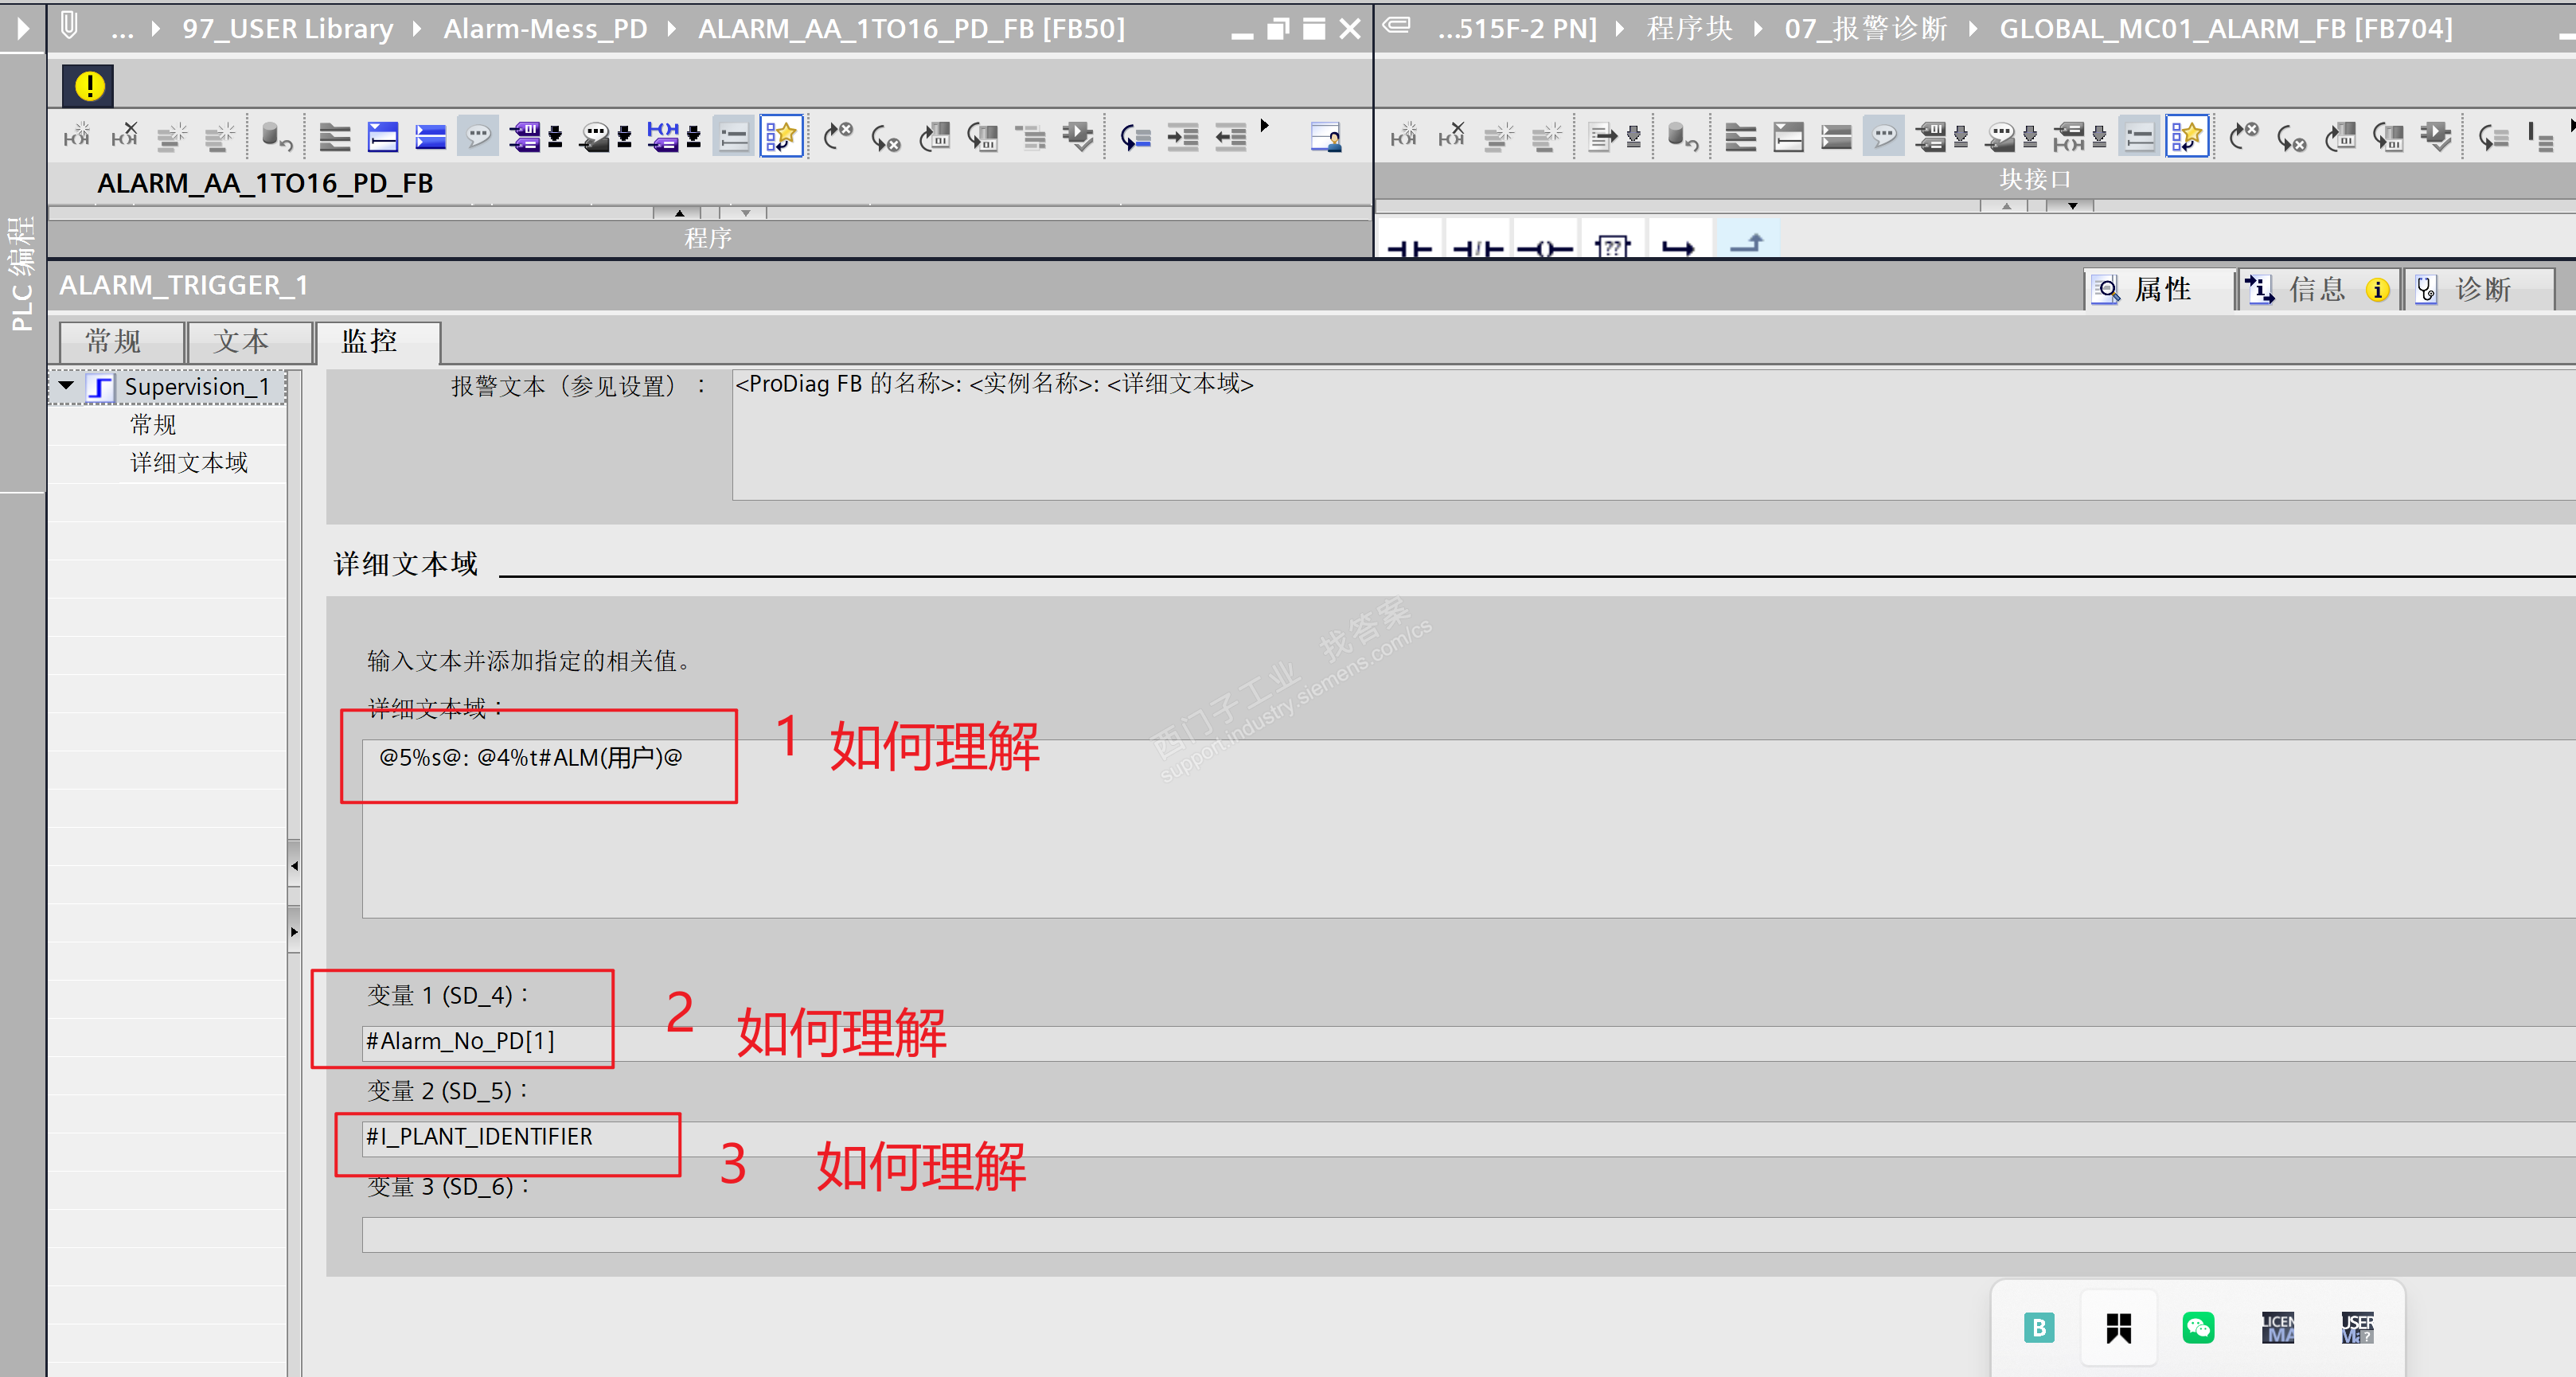
Task: Collapse the Supervision_1 tree node
Action: 67,385
